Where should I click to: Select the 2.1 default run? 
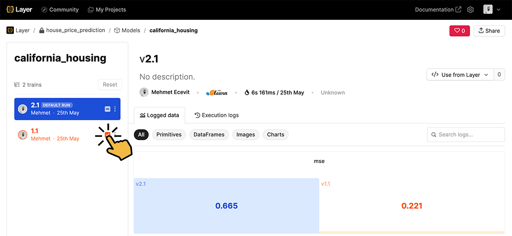[x=67, y=109]
